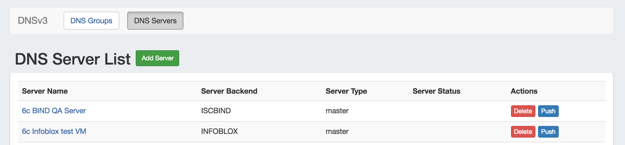This screenshot has width=625, height=145.
Task: Click the Actions column header
Action: click(524, 91)
